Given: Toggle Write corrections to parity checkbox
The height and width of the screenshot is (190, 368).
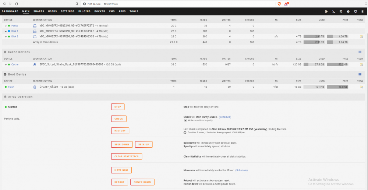Looking at the screenshot, I should pos(185,120).
